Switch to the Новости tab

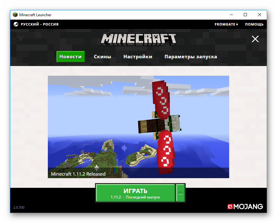pyautogui.click(x=70, y=57)
